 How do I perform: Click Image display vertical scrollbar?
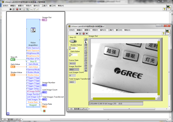pyautogui.click(x=159, y=68)
